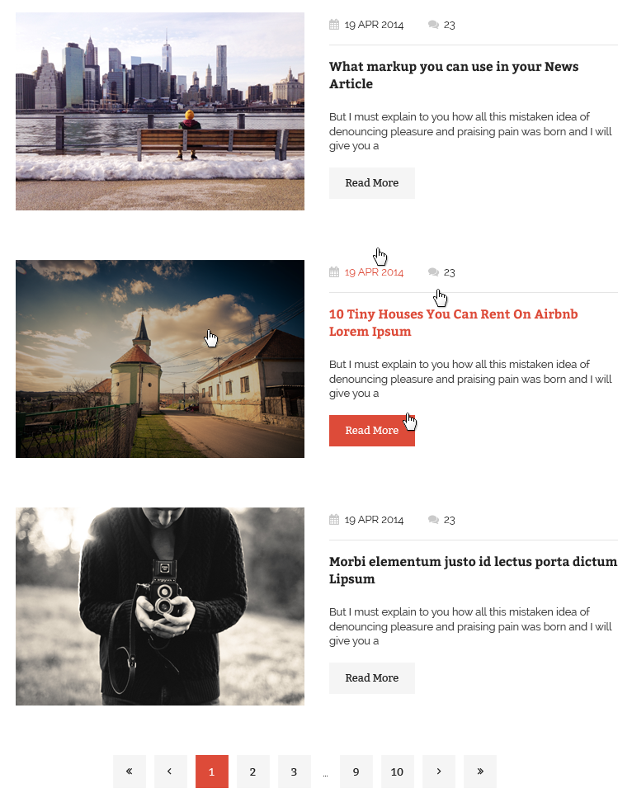Select page 9 in pagination
The width and height of the screenshot is (632, 807).
[x=356, y=771]
